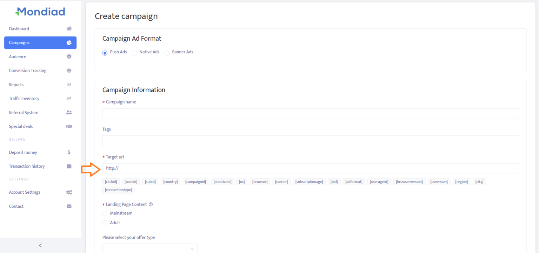The height and width of the screenshot is (253, 539).
Task: Select the Push Ads radio button
Action: coord(105,53)
